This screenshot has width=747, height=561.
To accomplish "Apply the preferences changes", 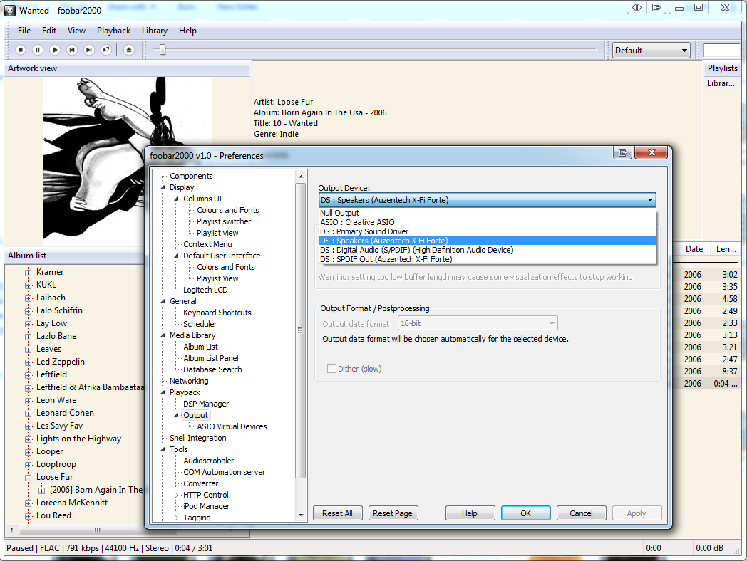I will click(637, 513).
